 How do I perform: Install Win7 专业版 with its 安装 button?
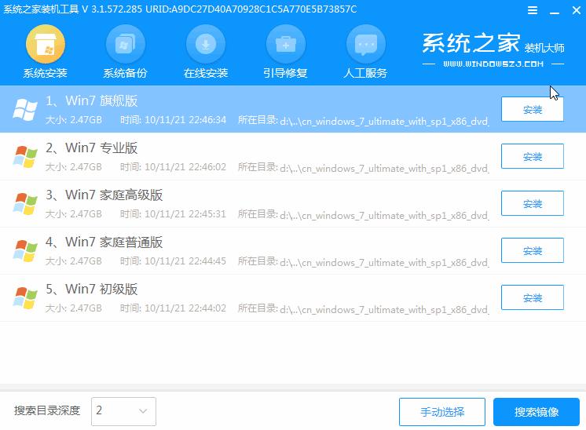pos(532,156)
